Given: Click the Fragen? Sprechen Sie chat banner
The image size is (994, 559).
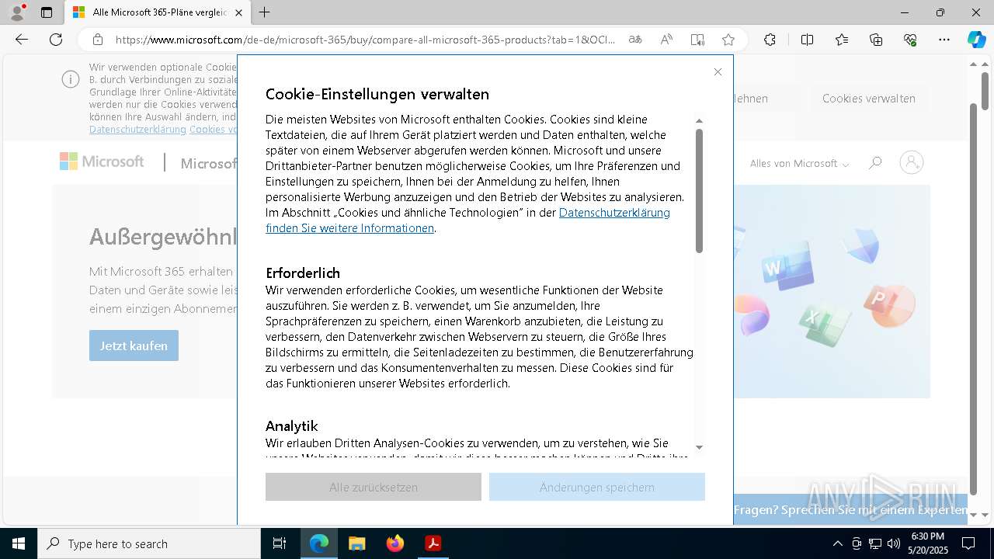Looking at the screenshot, I should [x=850, y=510].
